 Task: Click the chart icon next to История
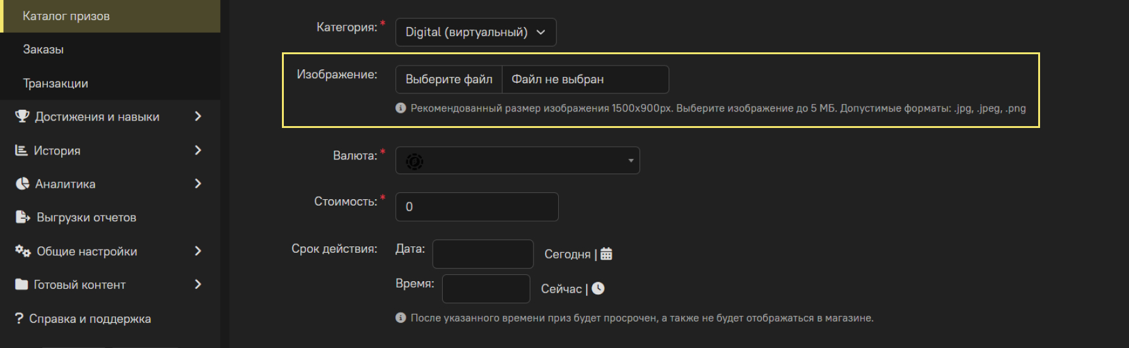21,150
